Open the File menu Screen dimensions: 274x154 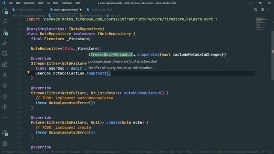click(x=11, y=3)
